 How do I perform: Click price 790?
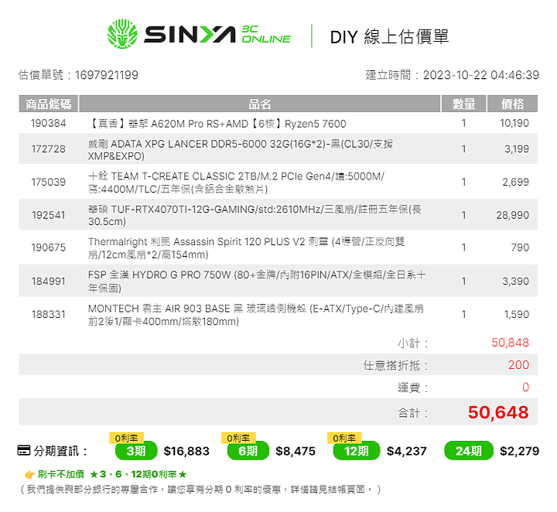(x=520, y=247)
